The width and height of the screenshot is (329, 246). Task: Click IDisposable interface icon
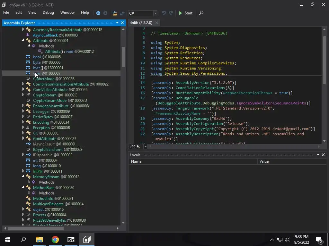pos(28,155)
